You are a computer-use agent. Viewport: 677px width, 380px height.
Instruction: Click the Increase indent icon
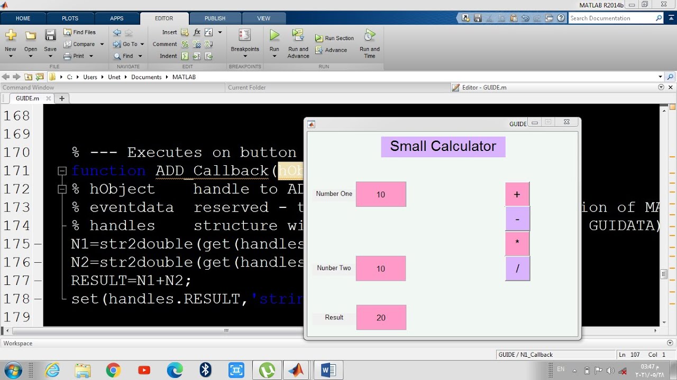(197, 56)
